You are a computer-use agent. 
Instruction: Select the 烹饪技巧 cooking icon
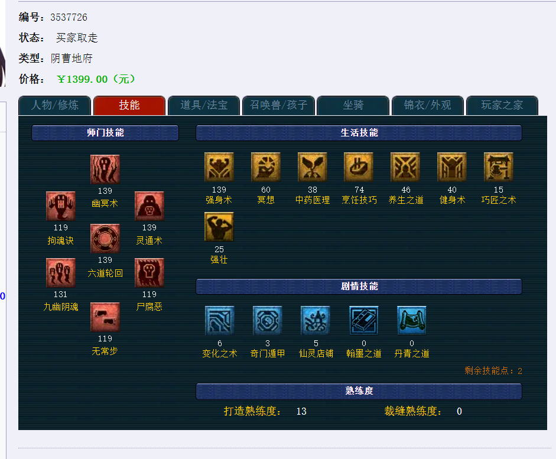tap(359, 167)
